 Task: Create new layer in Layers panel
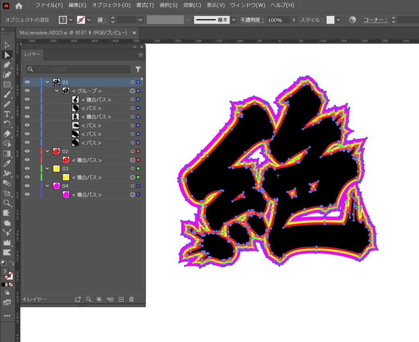pyautogui.click(x=121, y=300)
